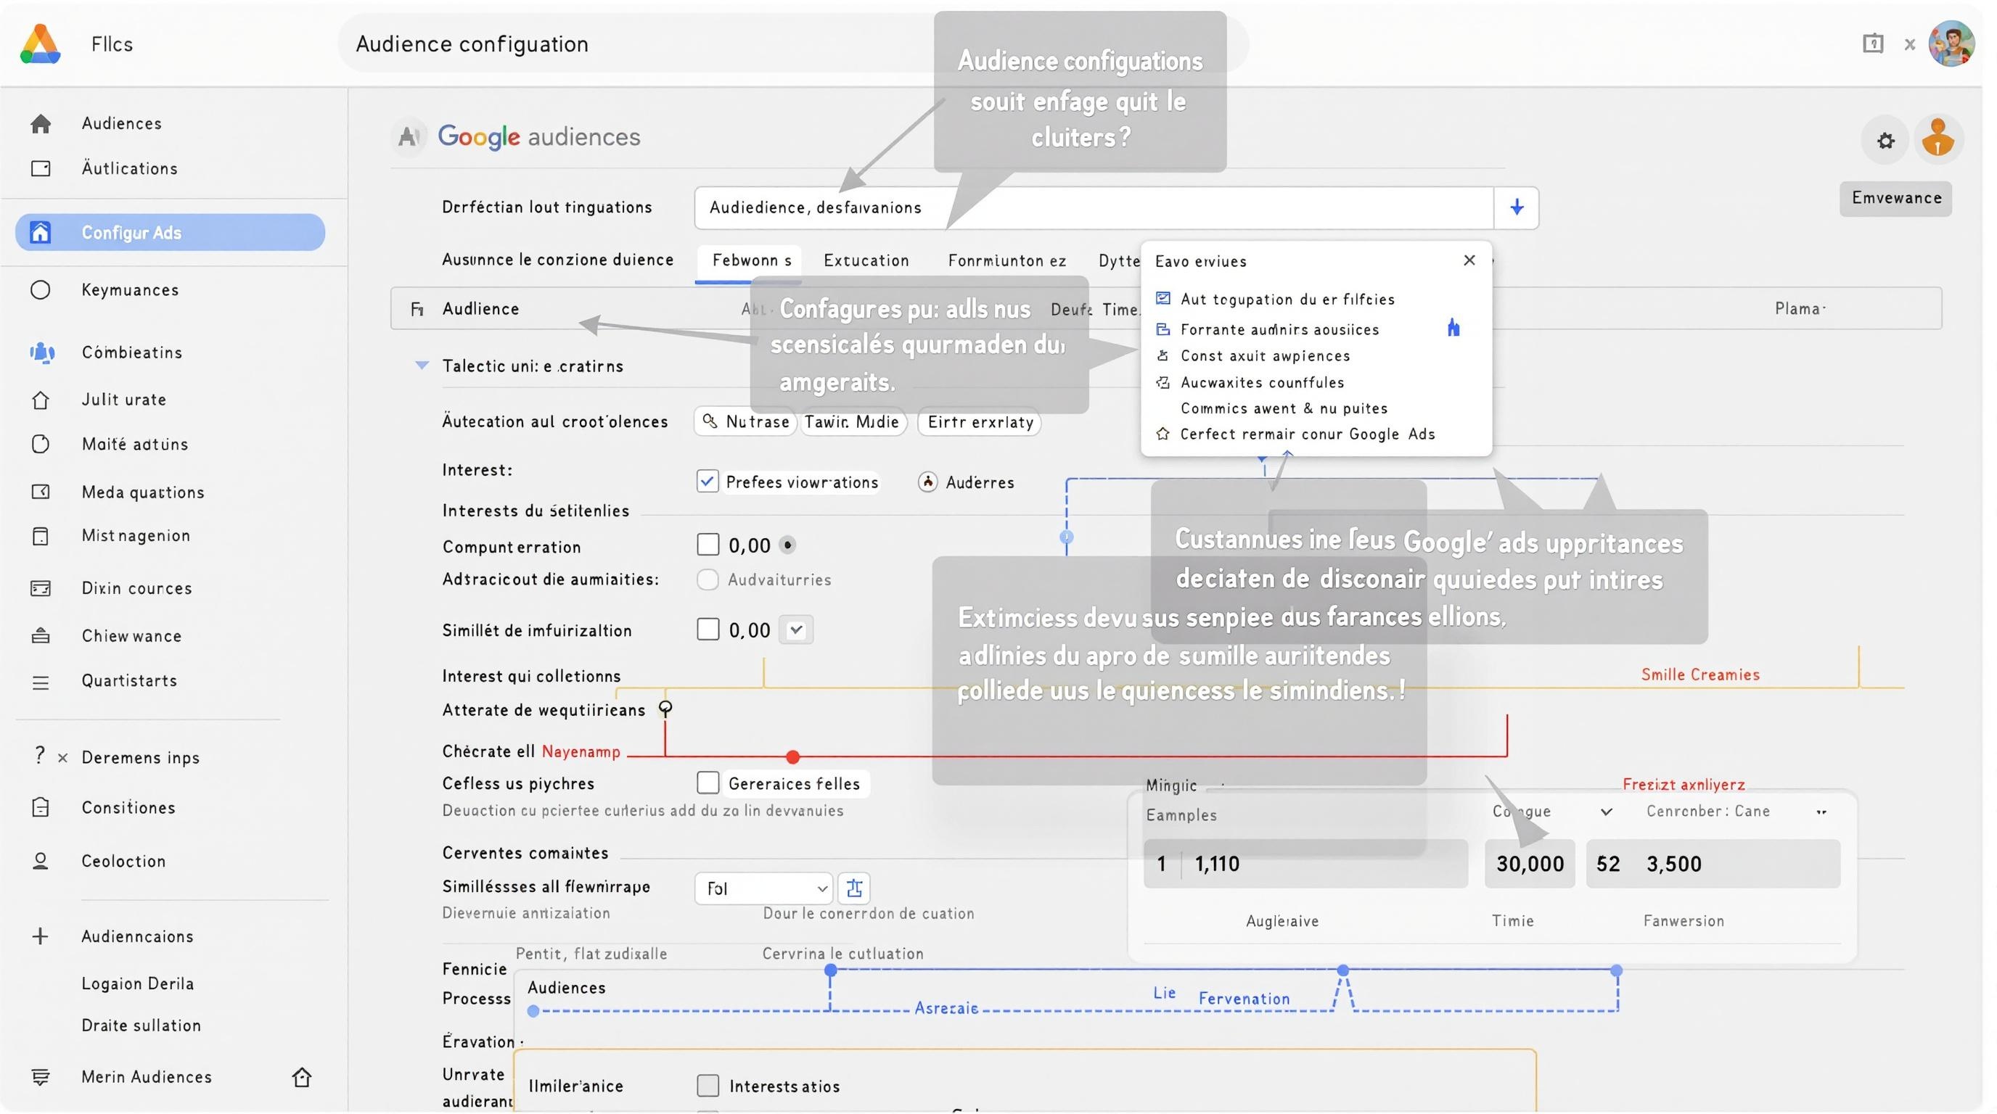The width and height of the screenshot is (1997, 1114).
Task: Click the Quartistarts list icon
Action: (41, 682)
